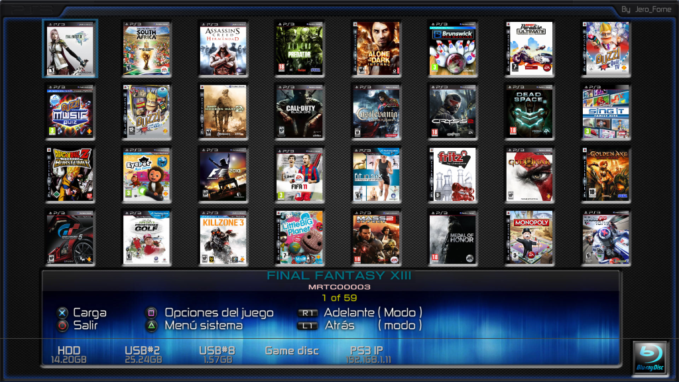Open Opciones del juego
679x382 pixels.
219,313
